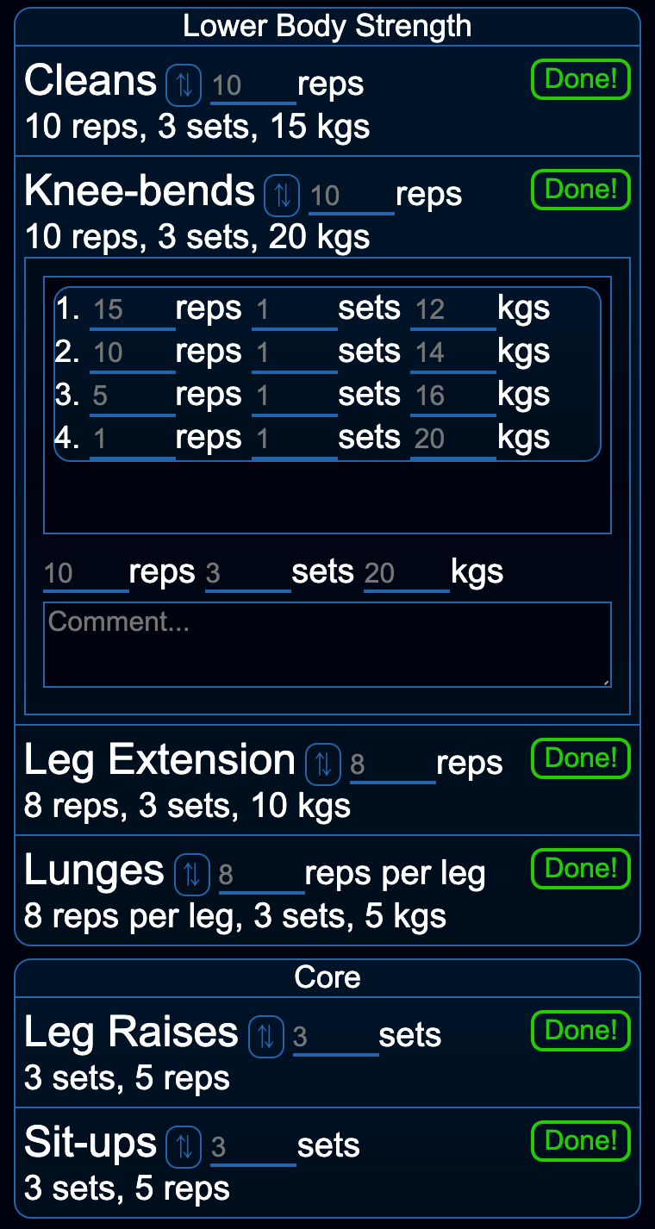Click the swap icon beside Lunges
This screenshot has height=1229, width=655.
click(192, 874)
